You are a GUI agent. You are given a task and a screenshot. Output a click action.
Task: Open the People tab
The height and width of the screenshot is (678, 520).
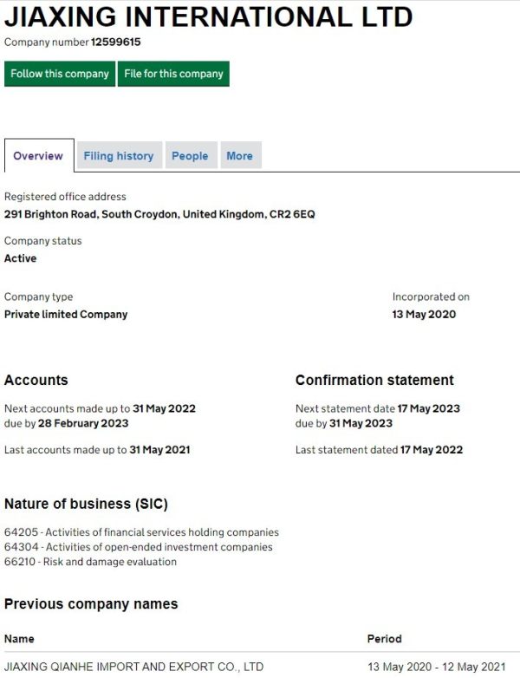click(x=190, y=156)
